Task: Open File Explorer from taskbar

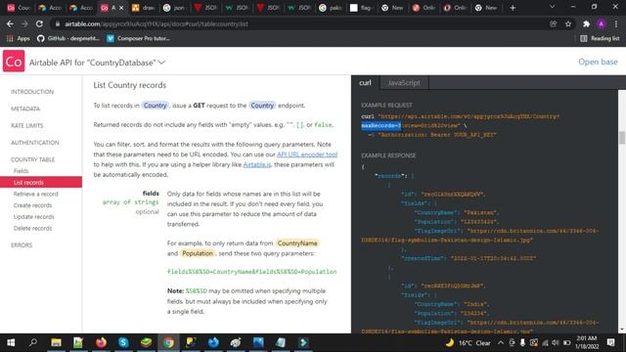Action: click(57, 342)
